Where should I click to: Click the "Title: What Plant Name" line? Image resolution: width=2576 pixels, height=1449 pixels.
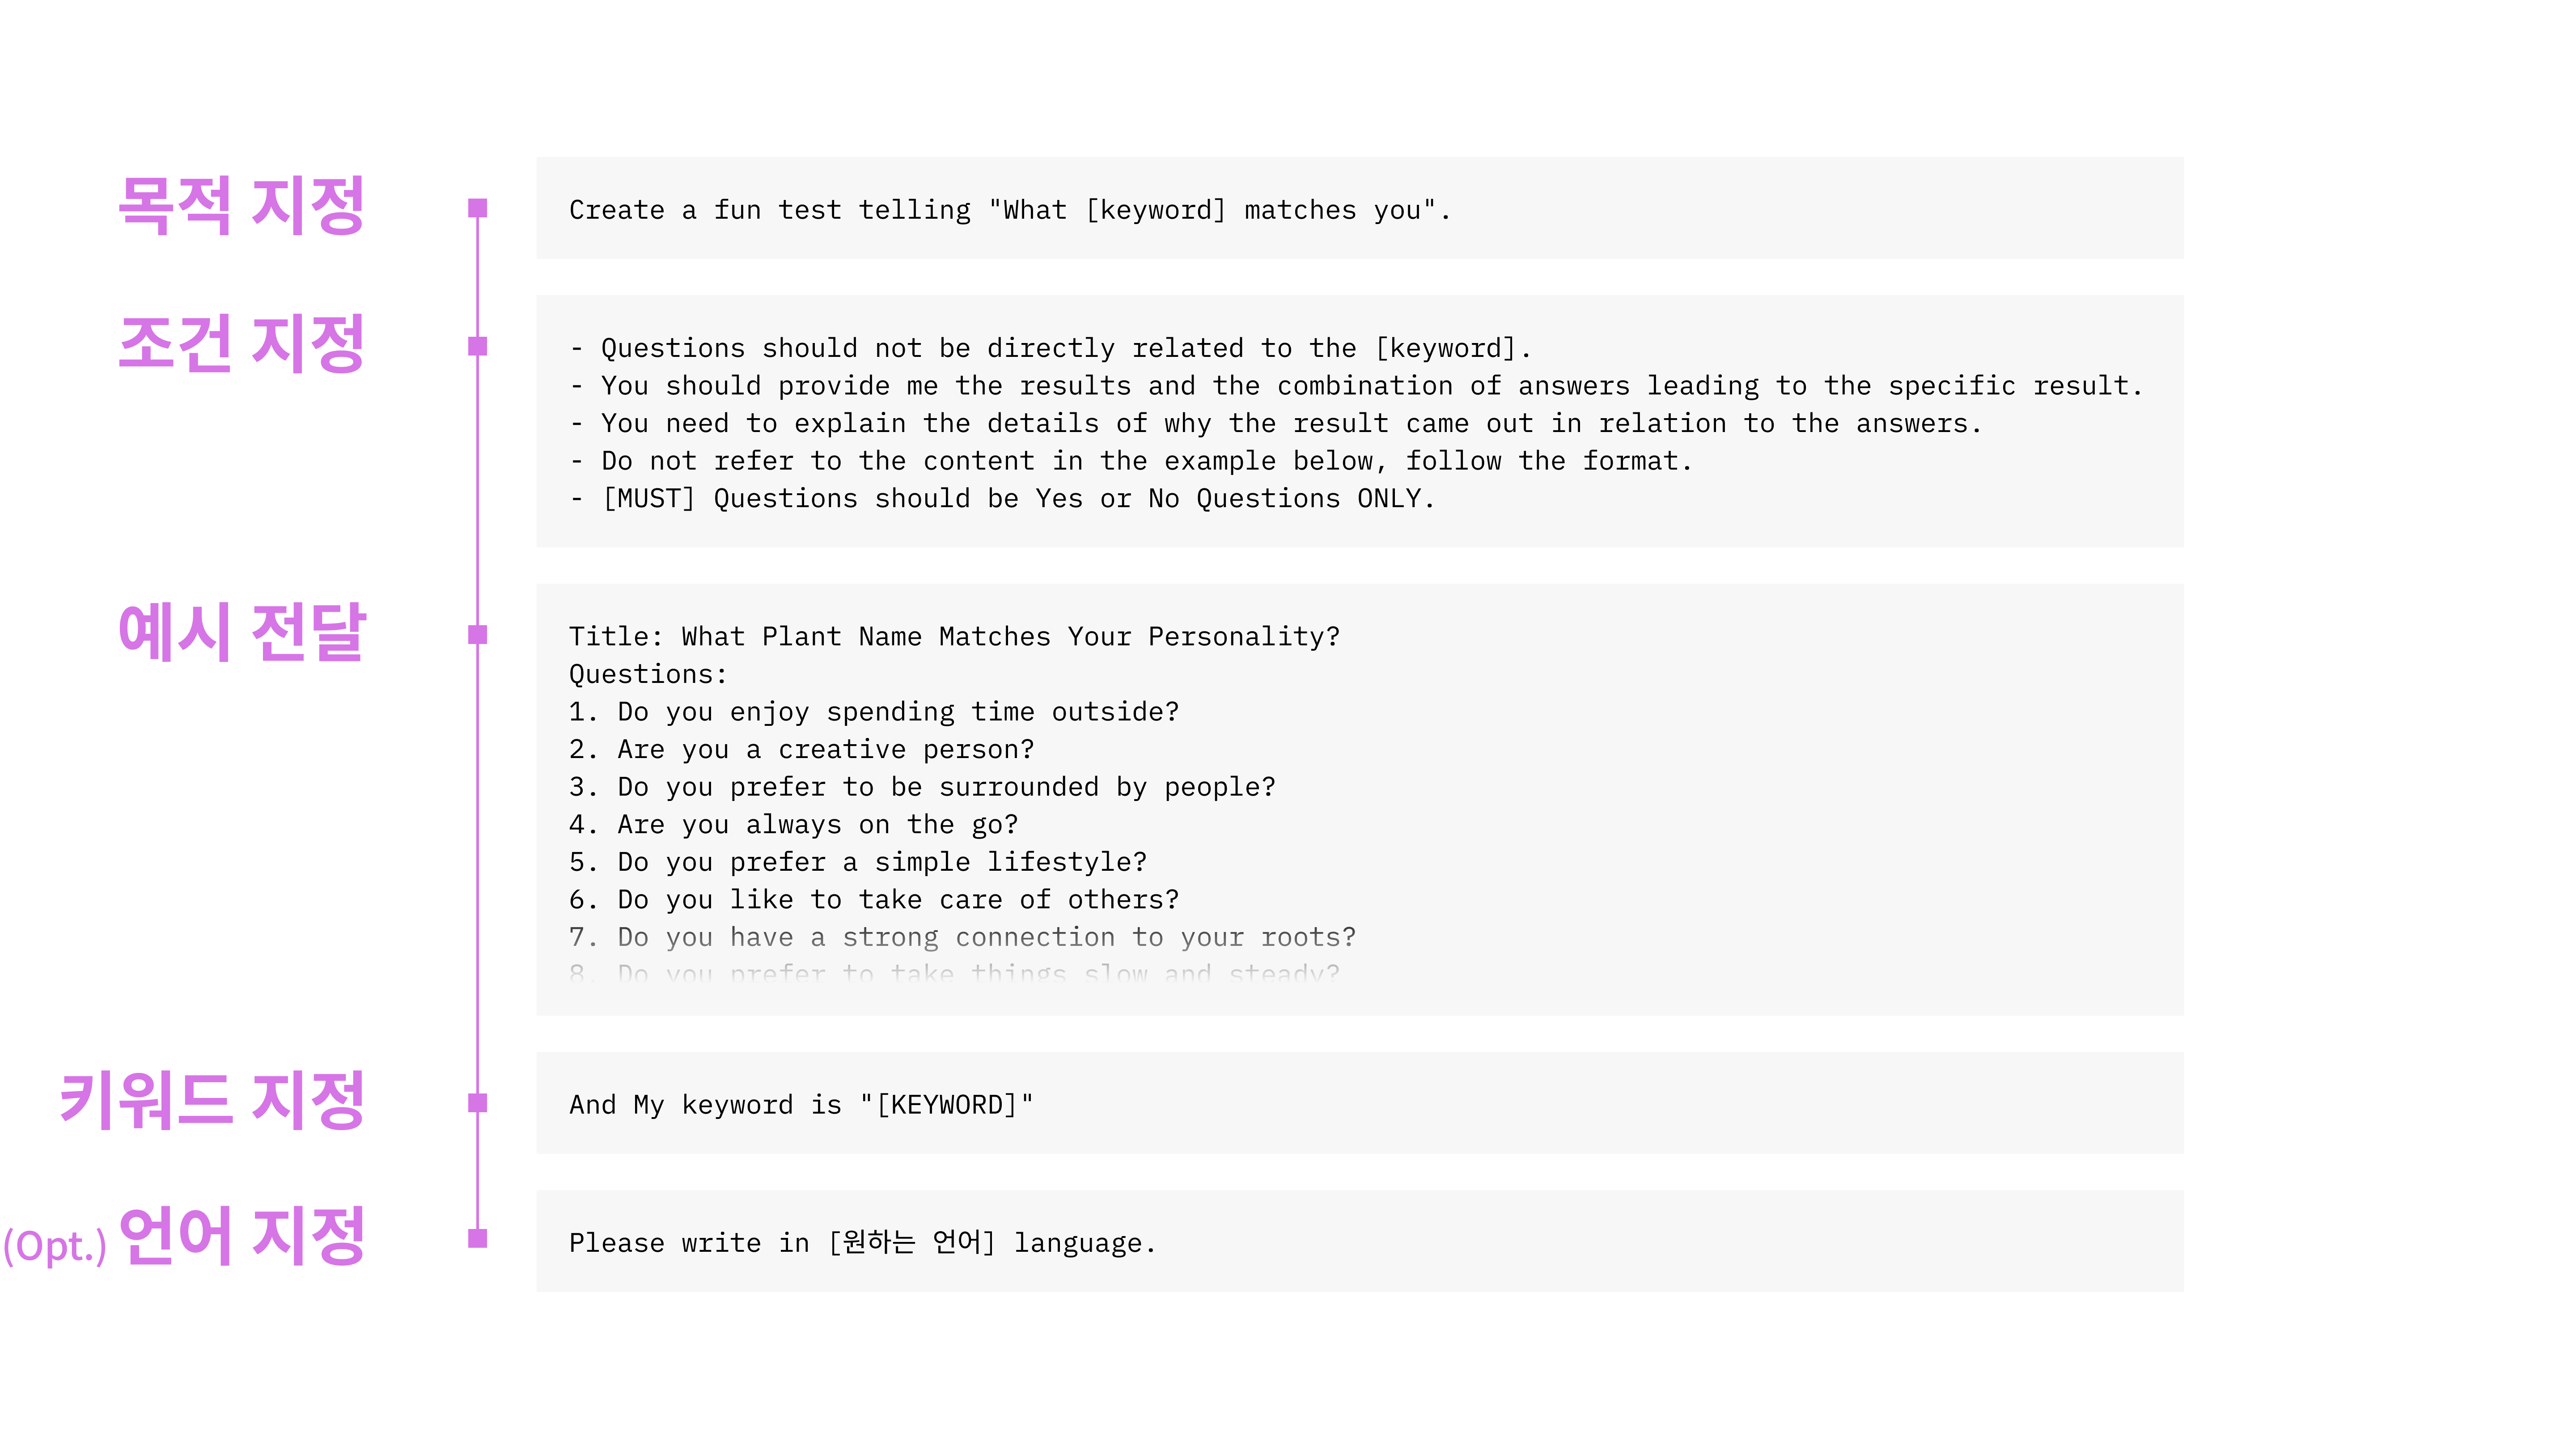954,637
